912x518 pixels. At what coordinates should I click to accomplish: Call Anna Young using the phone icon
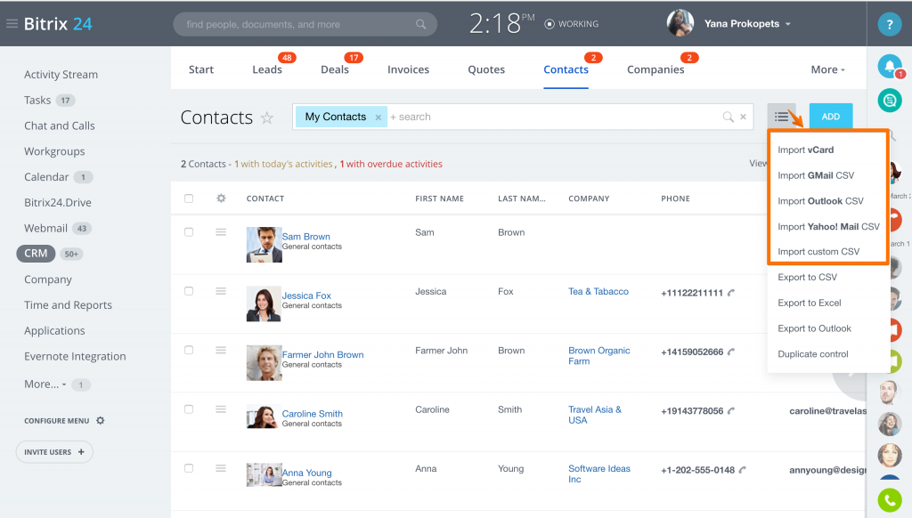click(743, 470)
